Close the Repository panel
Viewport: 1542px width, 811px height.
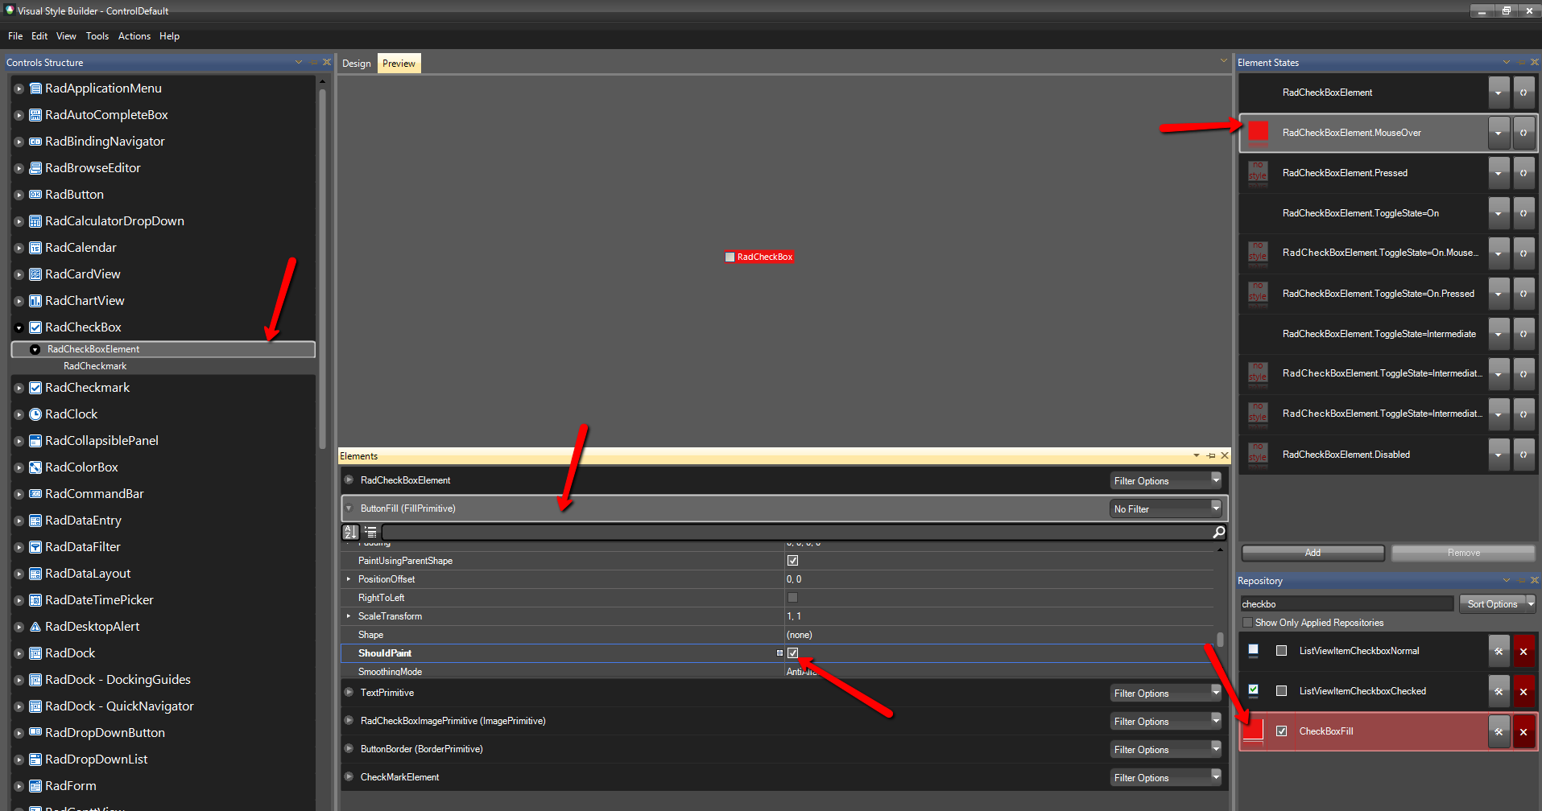coord(1534,580)
